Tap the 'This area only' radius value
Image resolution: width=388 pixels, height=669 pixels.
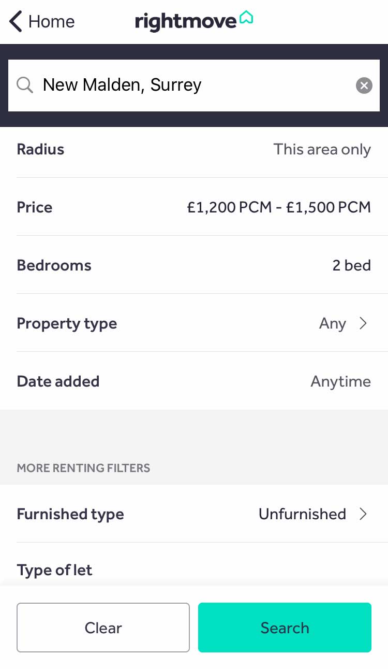pos(322,149)
